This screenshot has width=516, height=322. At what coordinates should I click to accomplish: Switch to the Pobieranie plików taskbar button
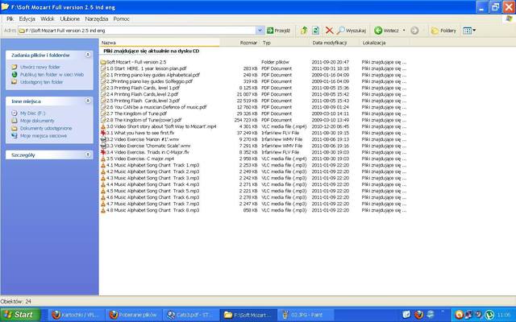click(134, 315)
